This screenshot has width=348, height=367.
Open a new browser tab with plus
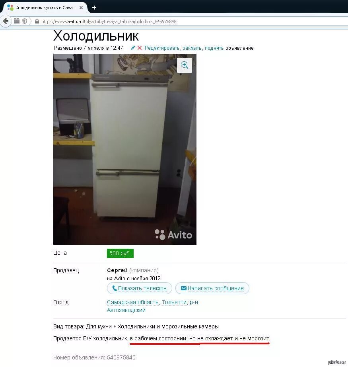tap(94, 8)
